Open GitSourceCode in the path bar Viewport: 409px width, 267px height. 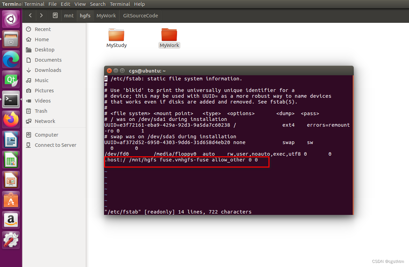(140, 15)
